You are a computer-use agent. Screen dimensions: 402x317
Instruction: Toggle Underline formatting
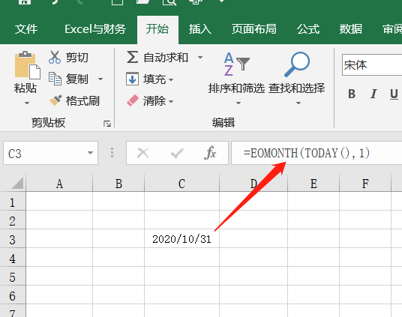click(394, 94)
